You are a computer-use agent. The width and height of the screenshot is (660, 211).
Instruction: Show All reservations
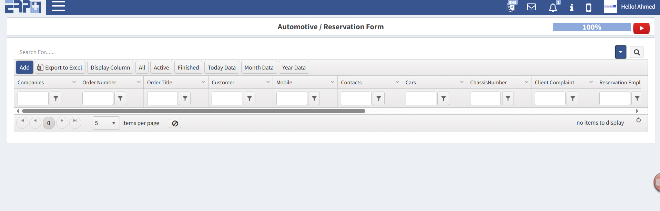tap(142, 67)
